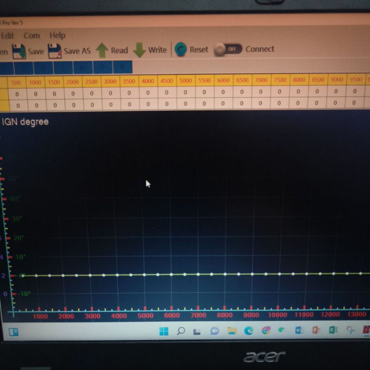Click the Save floppy disk icon

19,51
